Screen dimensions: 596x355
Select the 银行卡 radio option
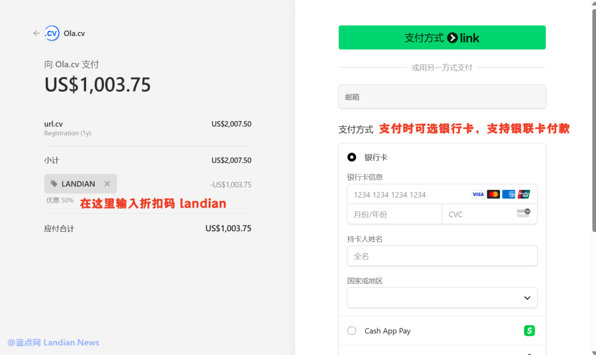coord(352,157)
